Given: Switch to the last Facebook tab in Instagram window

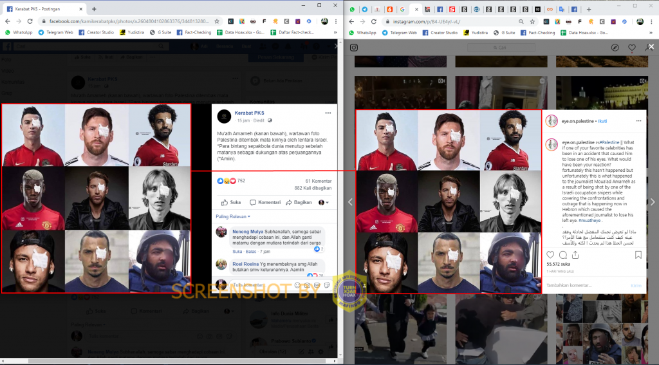Looking at the screenshot, I should 574,9.
